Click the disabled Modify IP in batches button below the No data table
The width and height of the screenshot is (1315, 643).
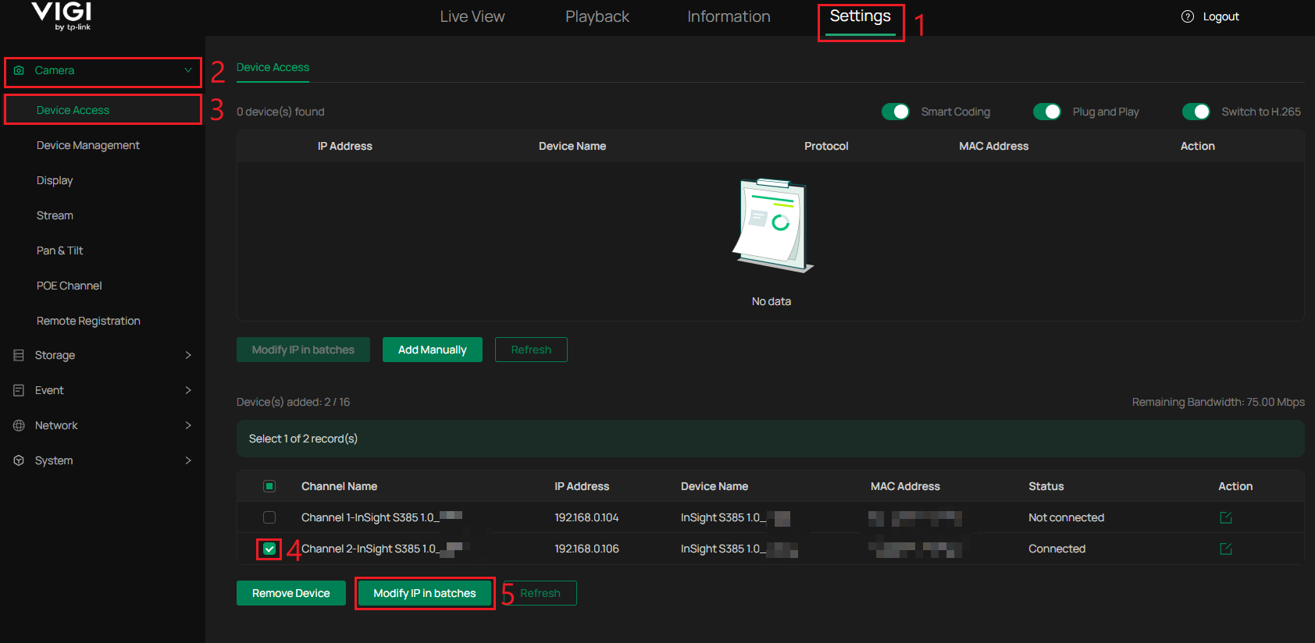[x=303, y=350]
